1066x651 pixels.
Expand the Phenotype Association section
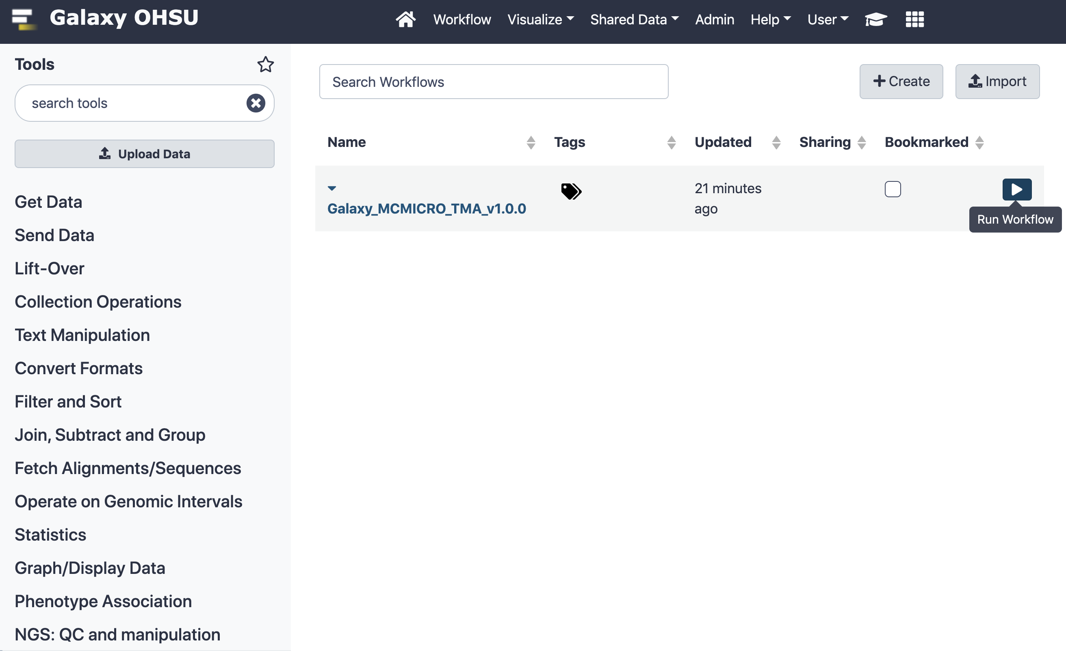tap(104, 602)
